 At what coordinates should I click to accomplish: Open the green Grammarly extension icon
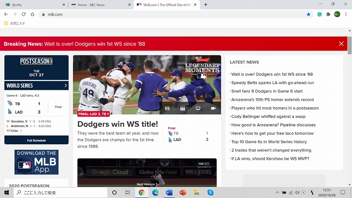(319, 14)
